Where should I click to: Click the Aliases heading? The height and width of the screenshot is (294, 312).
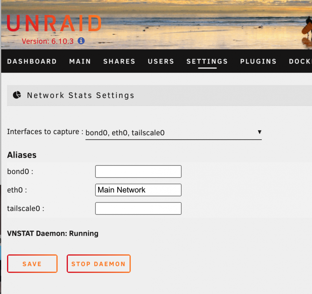[22, 155]
